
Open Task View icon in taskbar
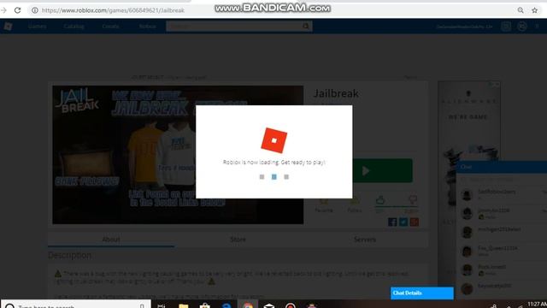(162, 305)
